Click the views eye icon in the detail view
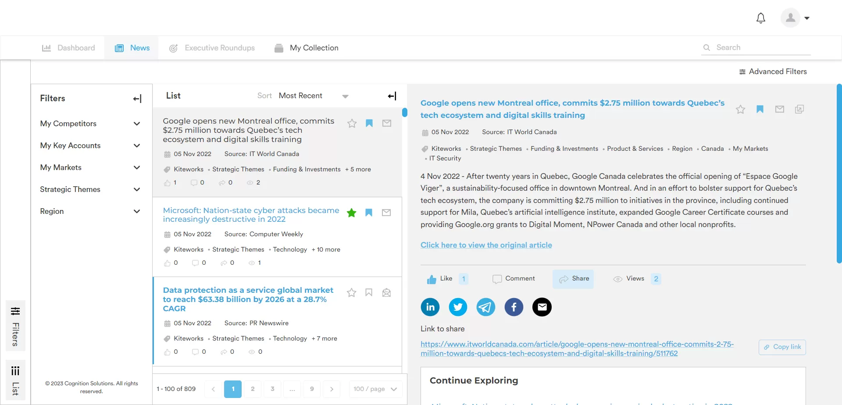The height and width of the screenshot is (405, 842). point(617,279)
